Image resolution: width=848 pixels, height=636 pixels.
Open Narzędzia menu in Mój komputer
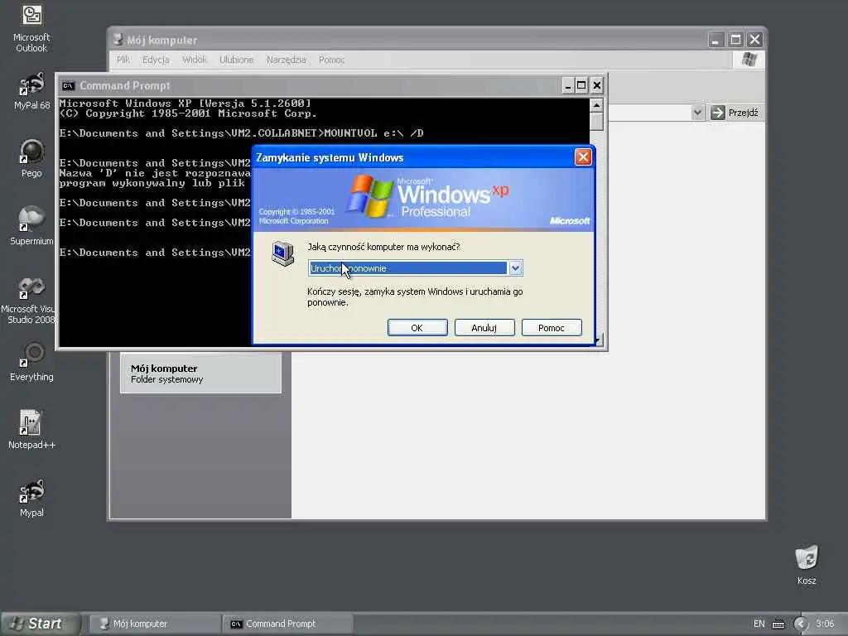tap(286, 60)
